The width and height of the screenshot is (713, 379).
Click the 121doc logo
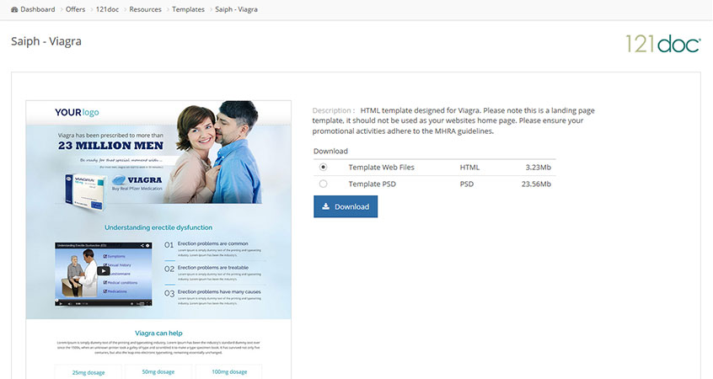pyautogui.click(x=663, y=44)
